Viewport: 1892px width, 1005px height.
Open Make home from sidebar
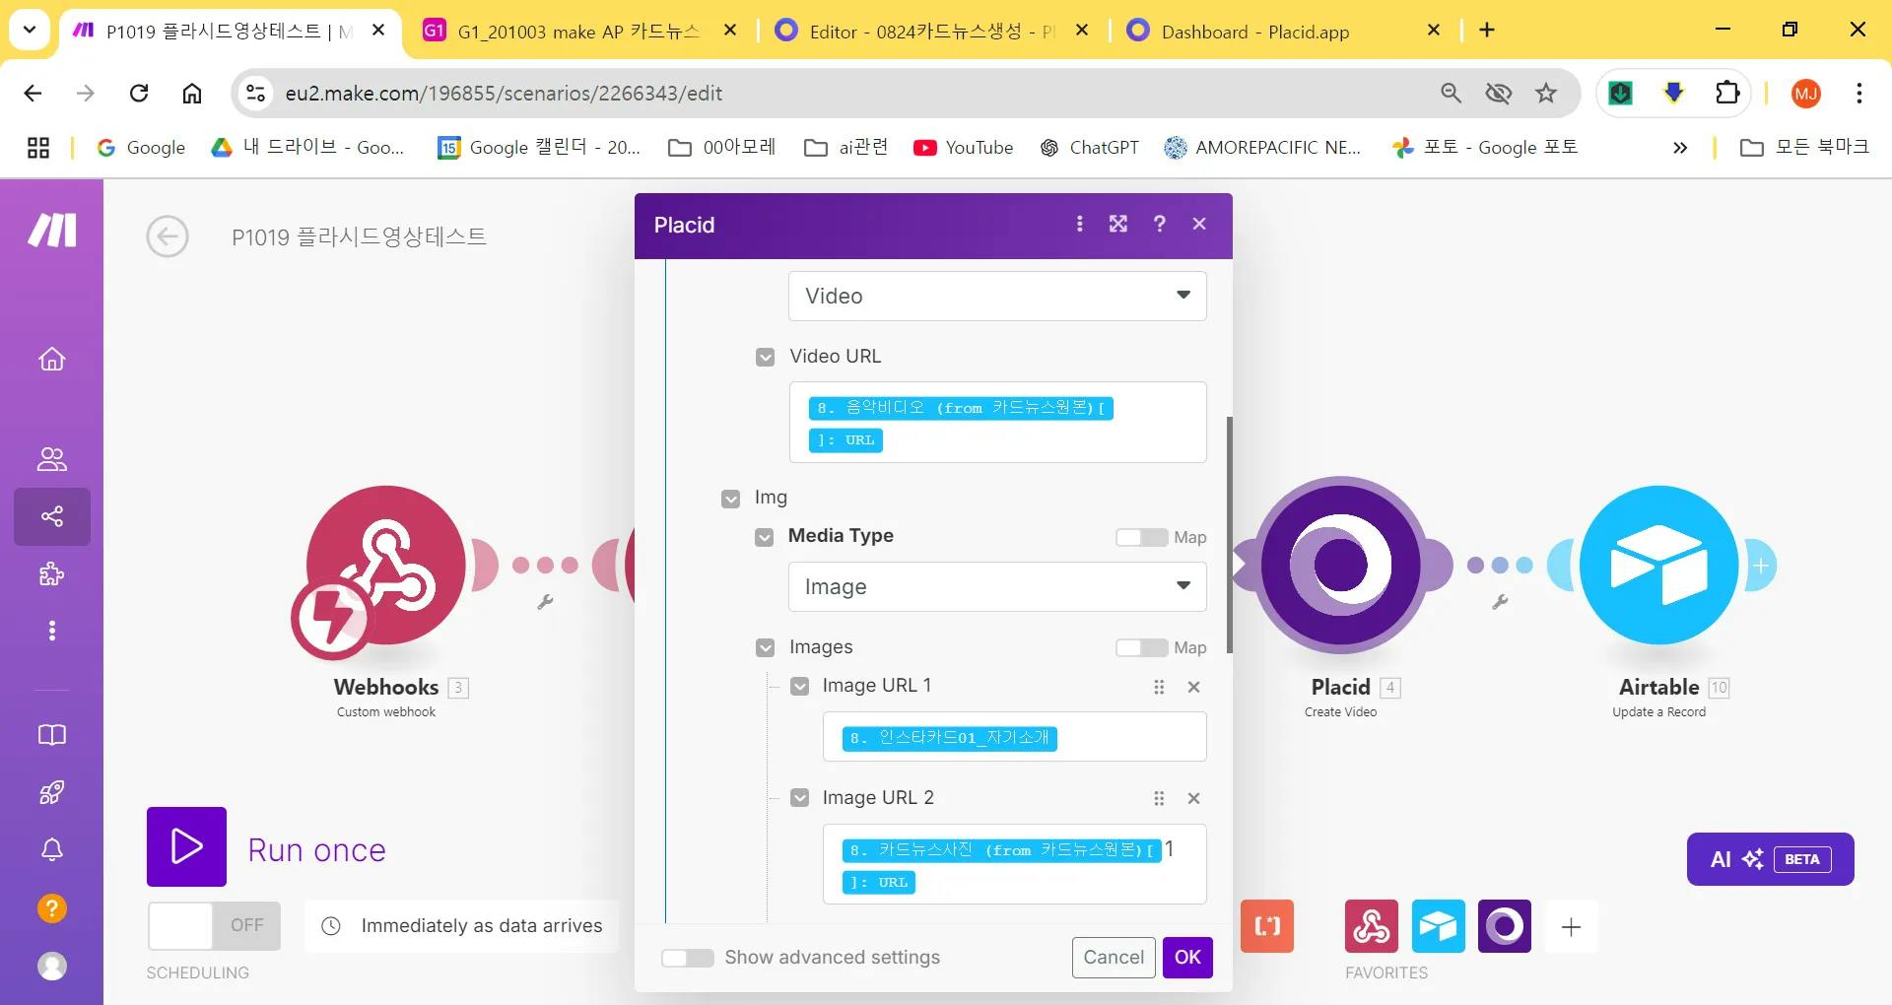tap(52, 360)
